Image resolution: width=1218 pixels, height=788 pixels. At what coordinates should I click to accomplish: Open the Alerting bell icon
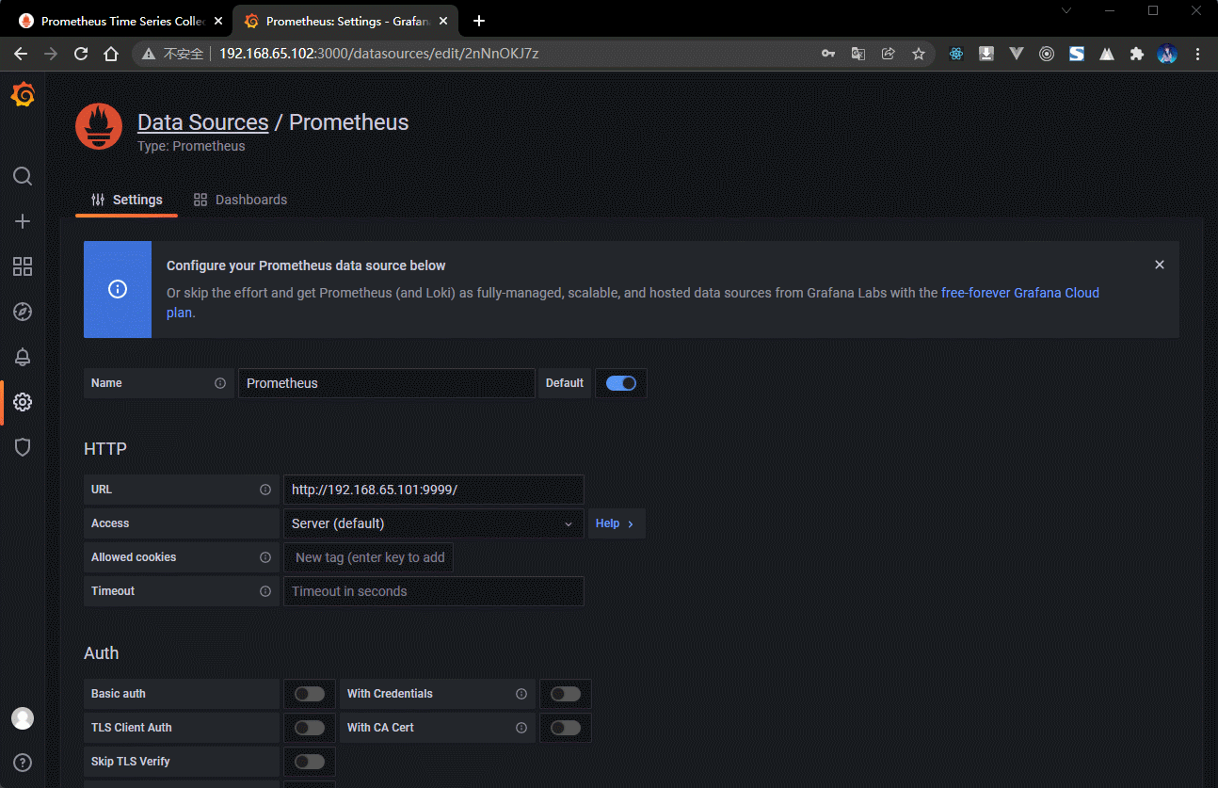click(23, 357)
